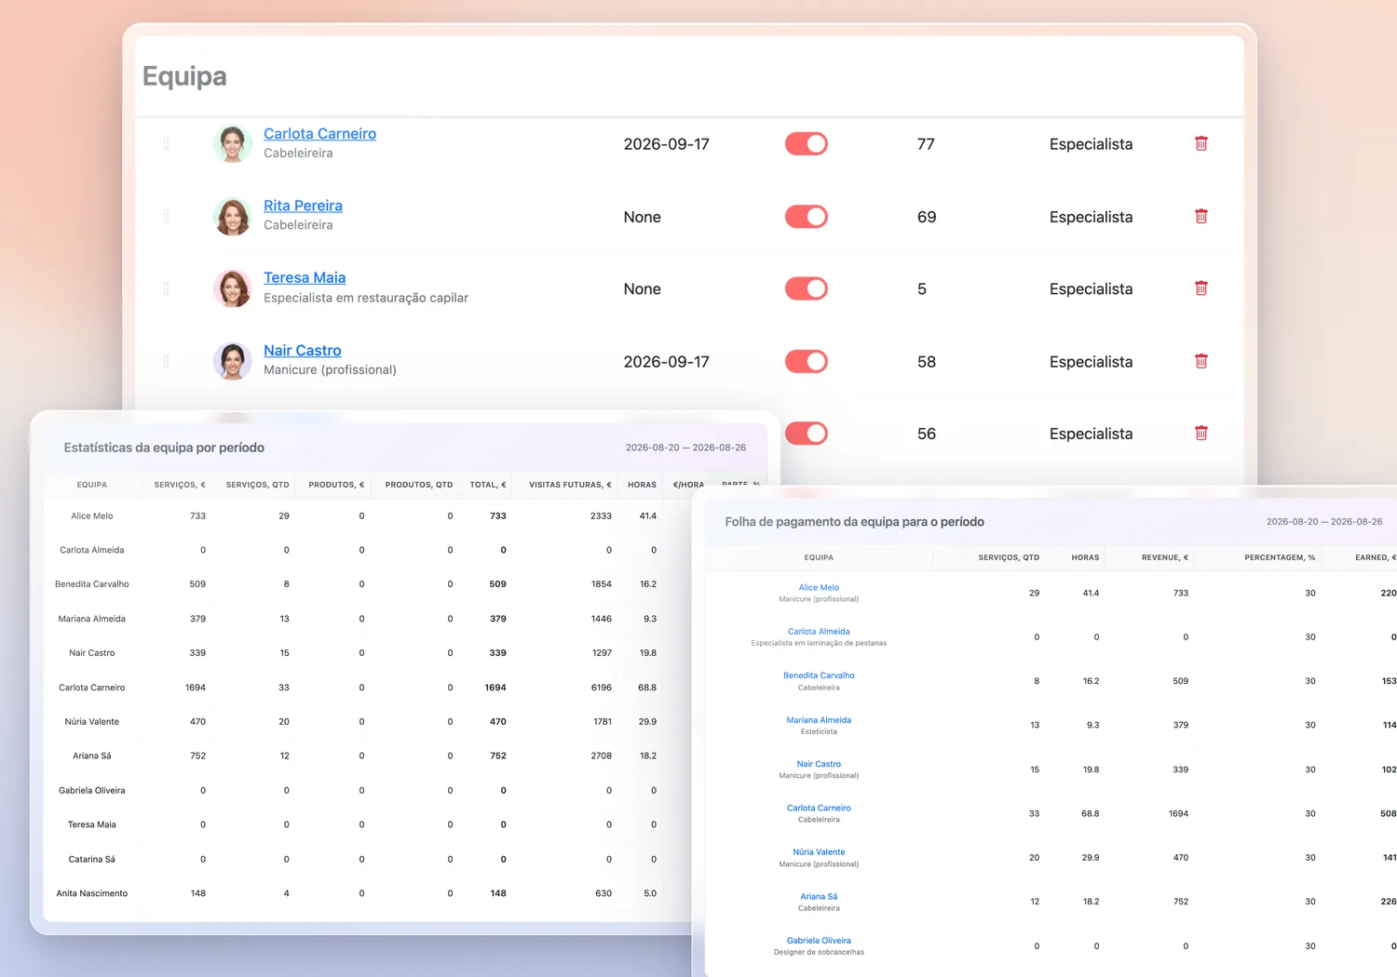Screen dimensions: 1397x977
Task: Delete Carlota Carneiro with the trash icon
Action: (x=1201, y=143)
